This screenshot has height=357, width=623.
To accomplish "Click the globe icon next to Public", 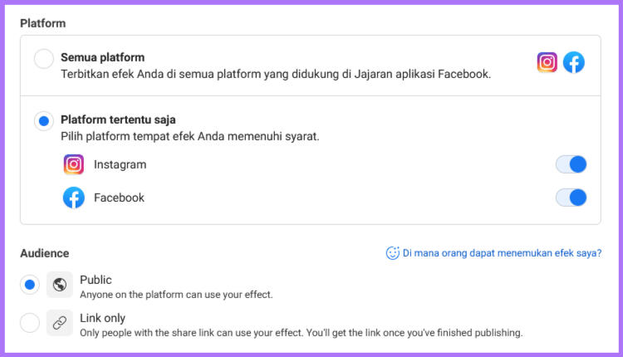I will tap(60, 285).
